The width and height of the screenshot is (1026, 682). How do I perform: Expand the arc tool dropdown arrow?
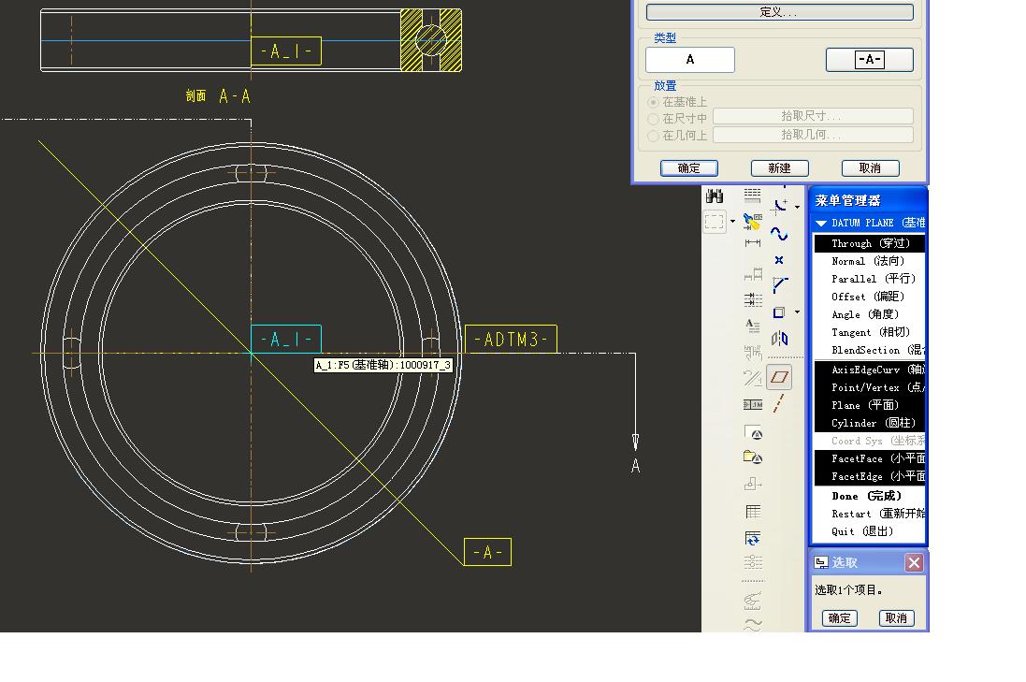click(x=797, y=207)
